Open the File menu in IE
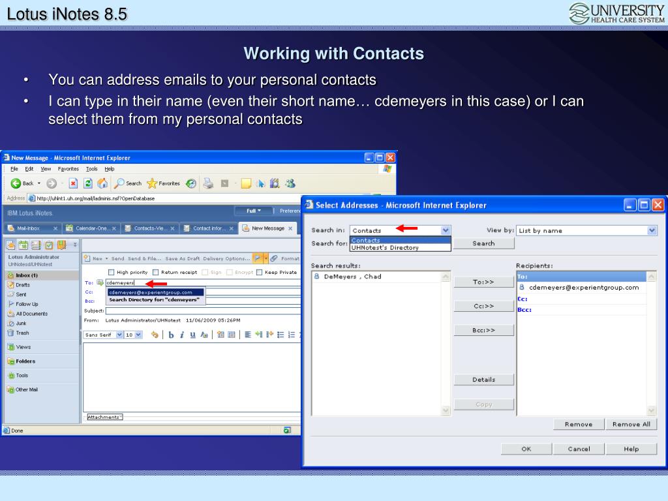The image size is (668, 501). pos(14,169)
